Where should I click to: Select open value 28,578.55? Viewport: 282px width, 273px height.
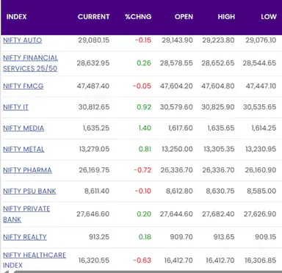176,63
